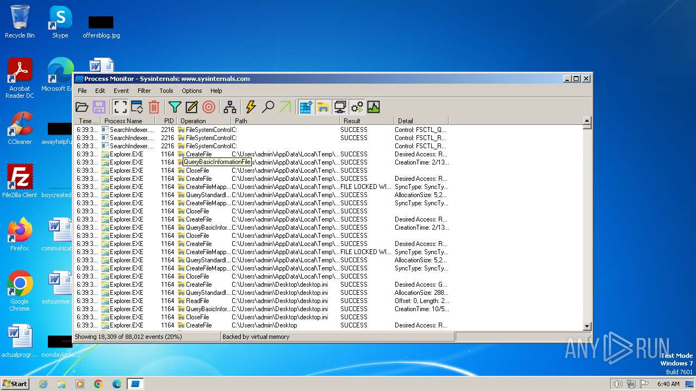
Task: Open Google Chrome desktop icon
Action: coord(20,291)
